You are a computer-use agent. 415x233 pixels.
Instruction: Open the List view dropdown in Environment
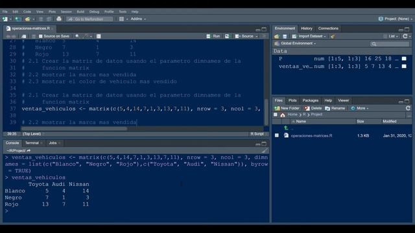(x=390, y=36)
